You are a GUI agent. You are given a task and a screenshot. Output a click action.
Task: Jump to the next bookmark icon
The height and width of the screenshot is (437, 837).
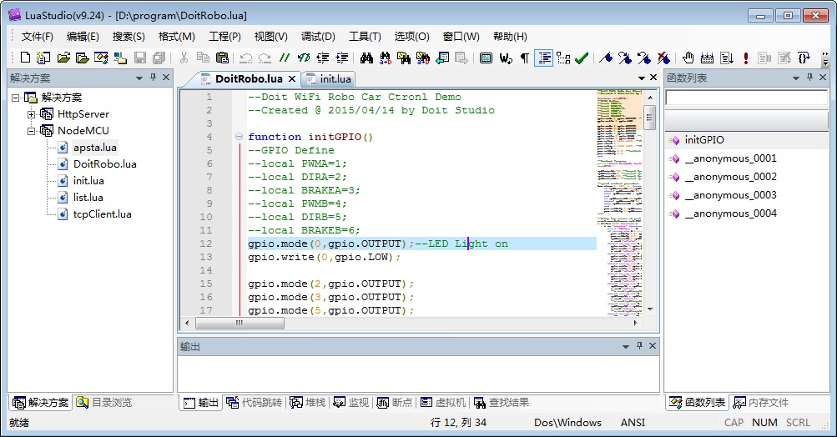624,58
